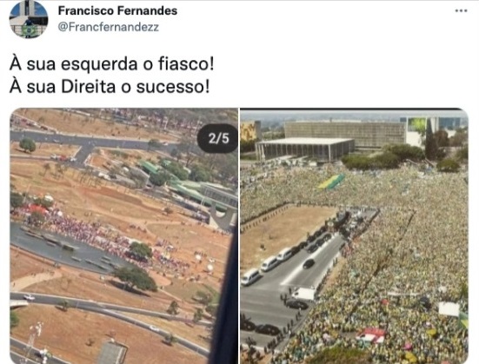
Task: Open Francisco Fernandes' profile avatar
Action: (29, 19)
